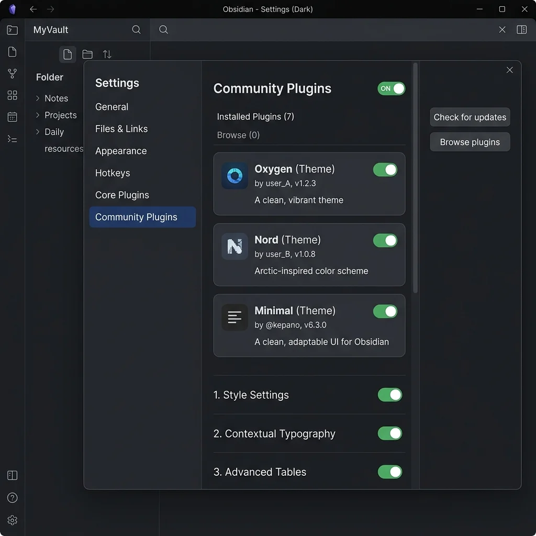Click '1. Style Settings' label
The height and width of the screenshot is (536, 536).
[251, 395]
